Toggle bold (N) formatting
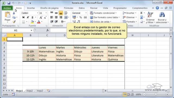Viewport: 174px width, 98px height. coord(23,17)
